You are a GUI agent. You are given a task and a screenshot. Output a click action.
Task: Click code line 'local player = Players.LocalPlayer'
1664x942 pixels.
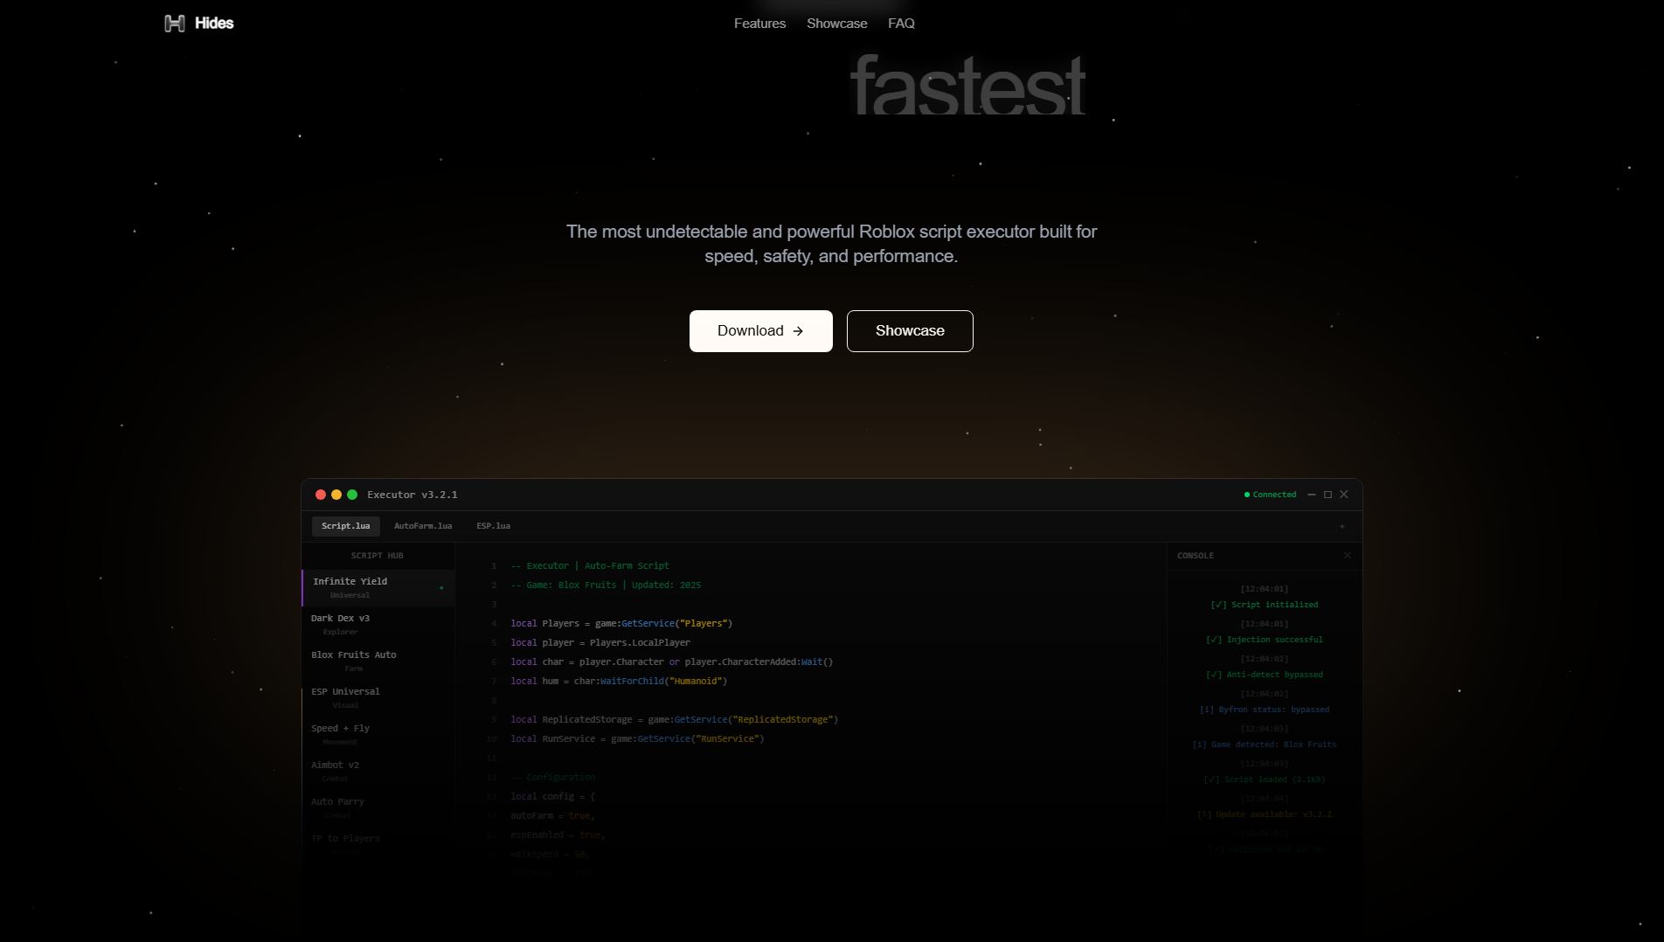600,643
